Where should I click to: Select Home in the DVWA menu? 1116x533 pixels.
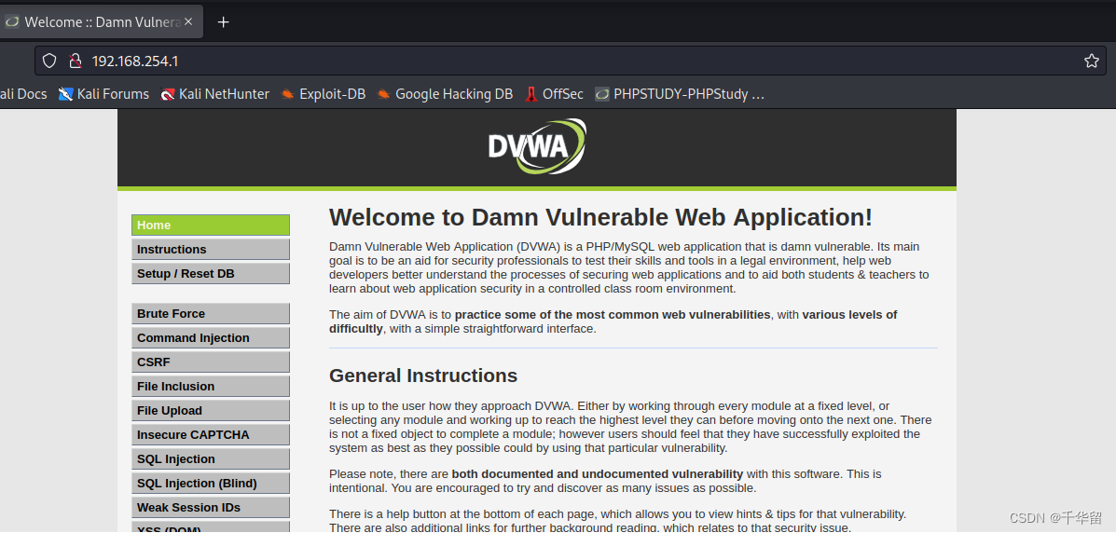point(211,225)
